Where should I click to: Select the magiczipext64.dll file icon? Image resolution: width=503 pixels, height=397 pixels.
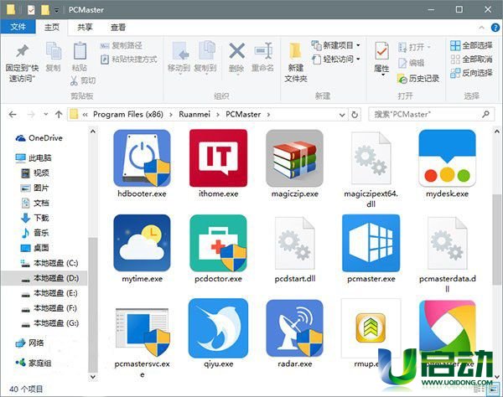click(371, 158)
